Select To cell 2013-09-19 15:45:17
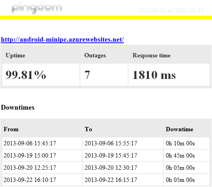 coord(123,156)
